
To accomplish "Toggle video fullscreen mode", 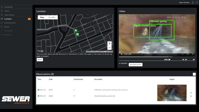I will (188, 54).
